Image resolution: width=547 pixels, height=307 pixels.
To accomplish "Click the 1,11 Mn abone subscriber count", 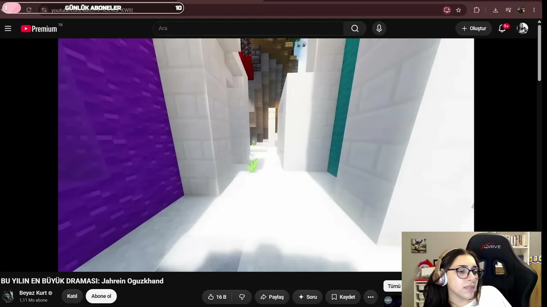I will [x=33, y=300].
